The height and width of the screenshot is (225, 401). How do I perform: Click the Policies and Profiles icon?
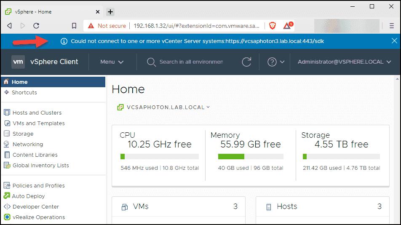[x=7, y=185]
